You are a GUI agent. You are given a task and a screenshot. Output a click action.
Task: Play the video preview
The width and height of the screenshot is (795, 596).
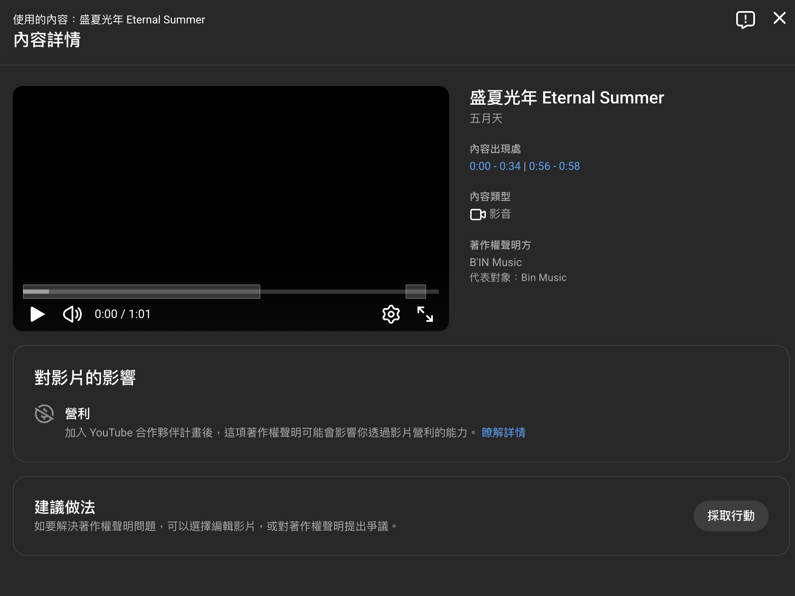click(37, 314)
